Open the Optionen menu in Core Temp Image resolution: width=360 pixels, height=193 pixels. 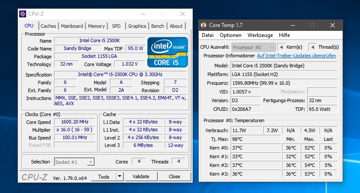[231, 35]
